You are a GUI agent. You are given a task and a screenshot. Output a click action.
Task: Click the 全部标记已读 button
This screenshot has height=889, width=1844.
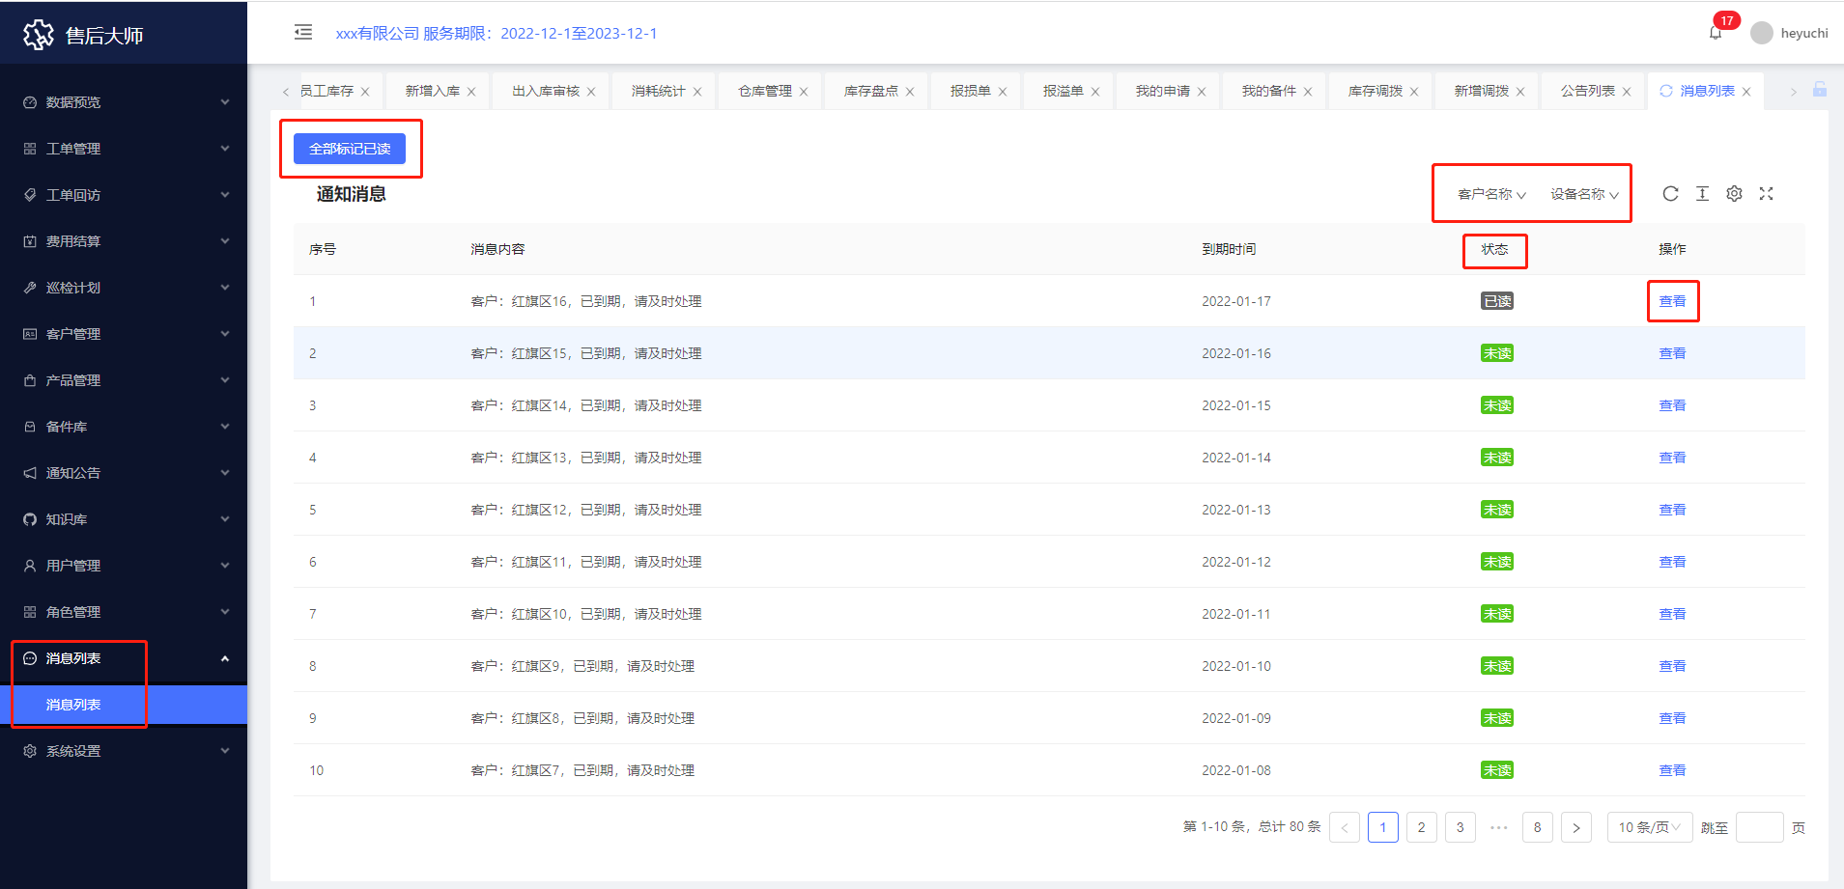click(x=350, y=149)
